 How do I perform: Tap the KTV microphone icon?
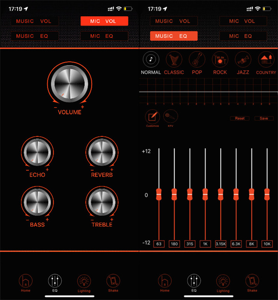pos(170,116)
